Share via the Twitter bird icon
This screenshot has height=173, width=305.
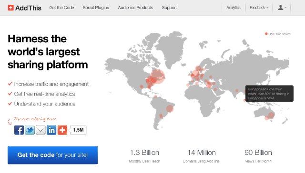point(30,130)
